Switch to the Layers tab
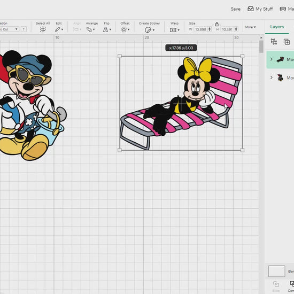Screen dimensions: 294x294 pyautogui.click(x=277, y=27)
